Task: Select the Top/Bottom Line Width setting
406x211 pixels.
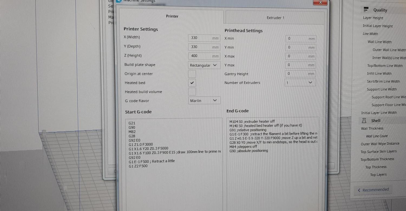Action: (x=385, y=66)
